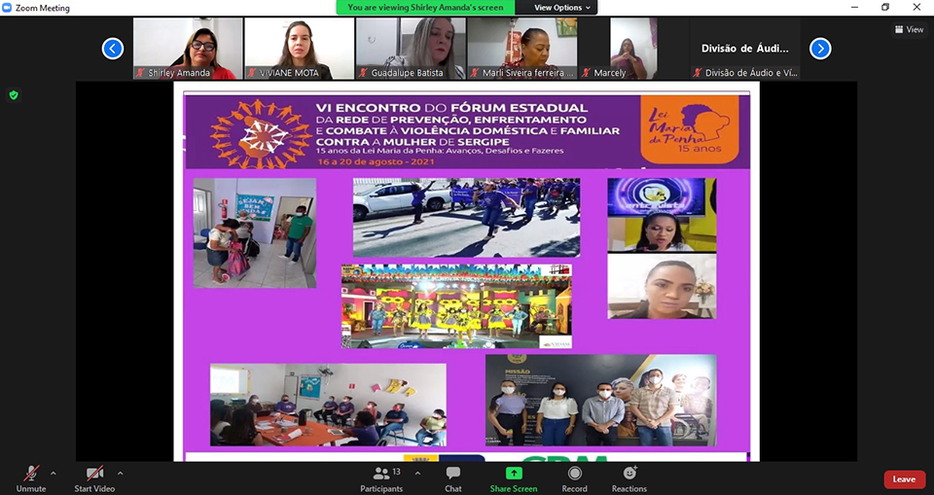Unmute the microphone
Viewport: 934px width, 495px height.
tap(31, 474)
